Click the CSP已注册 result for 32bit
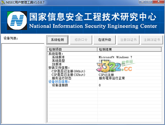Screen dimensions: 165x125 pyautogui.click(x=106, y=75)
